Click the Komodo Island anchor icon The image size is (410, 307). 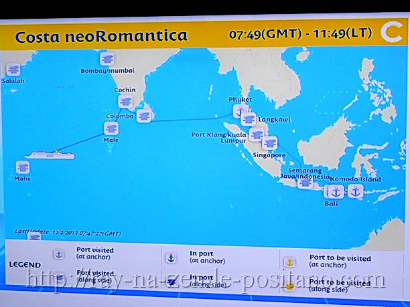point(356,191)
